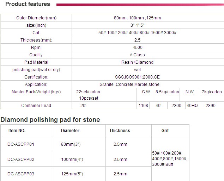Click Diamond polishing pad for stone heading
This screenshot has width=224, height=181.
pyautogui.click(x=50, y=120)
